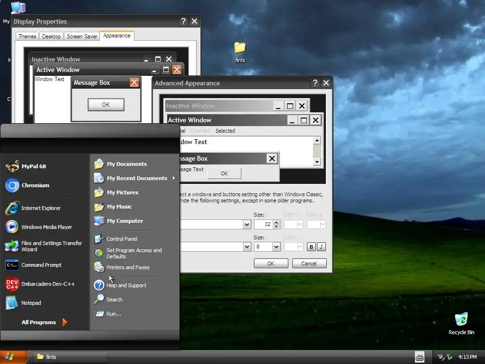485x364 pixels.
Task: Launch Command Prompt
Action: click(34, 265)
